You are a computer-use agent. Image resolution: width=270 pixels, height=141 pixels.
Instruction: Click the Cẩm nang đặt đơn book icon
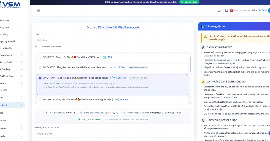pyautogui.click(x=203, y=26)
